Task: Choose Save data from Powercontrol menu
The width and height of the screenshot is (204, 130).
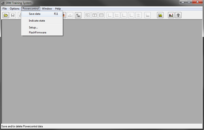Action: pyautogui.click(x=34, y=14)
